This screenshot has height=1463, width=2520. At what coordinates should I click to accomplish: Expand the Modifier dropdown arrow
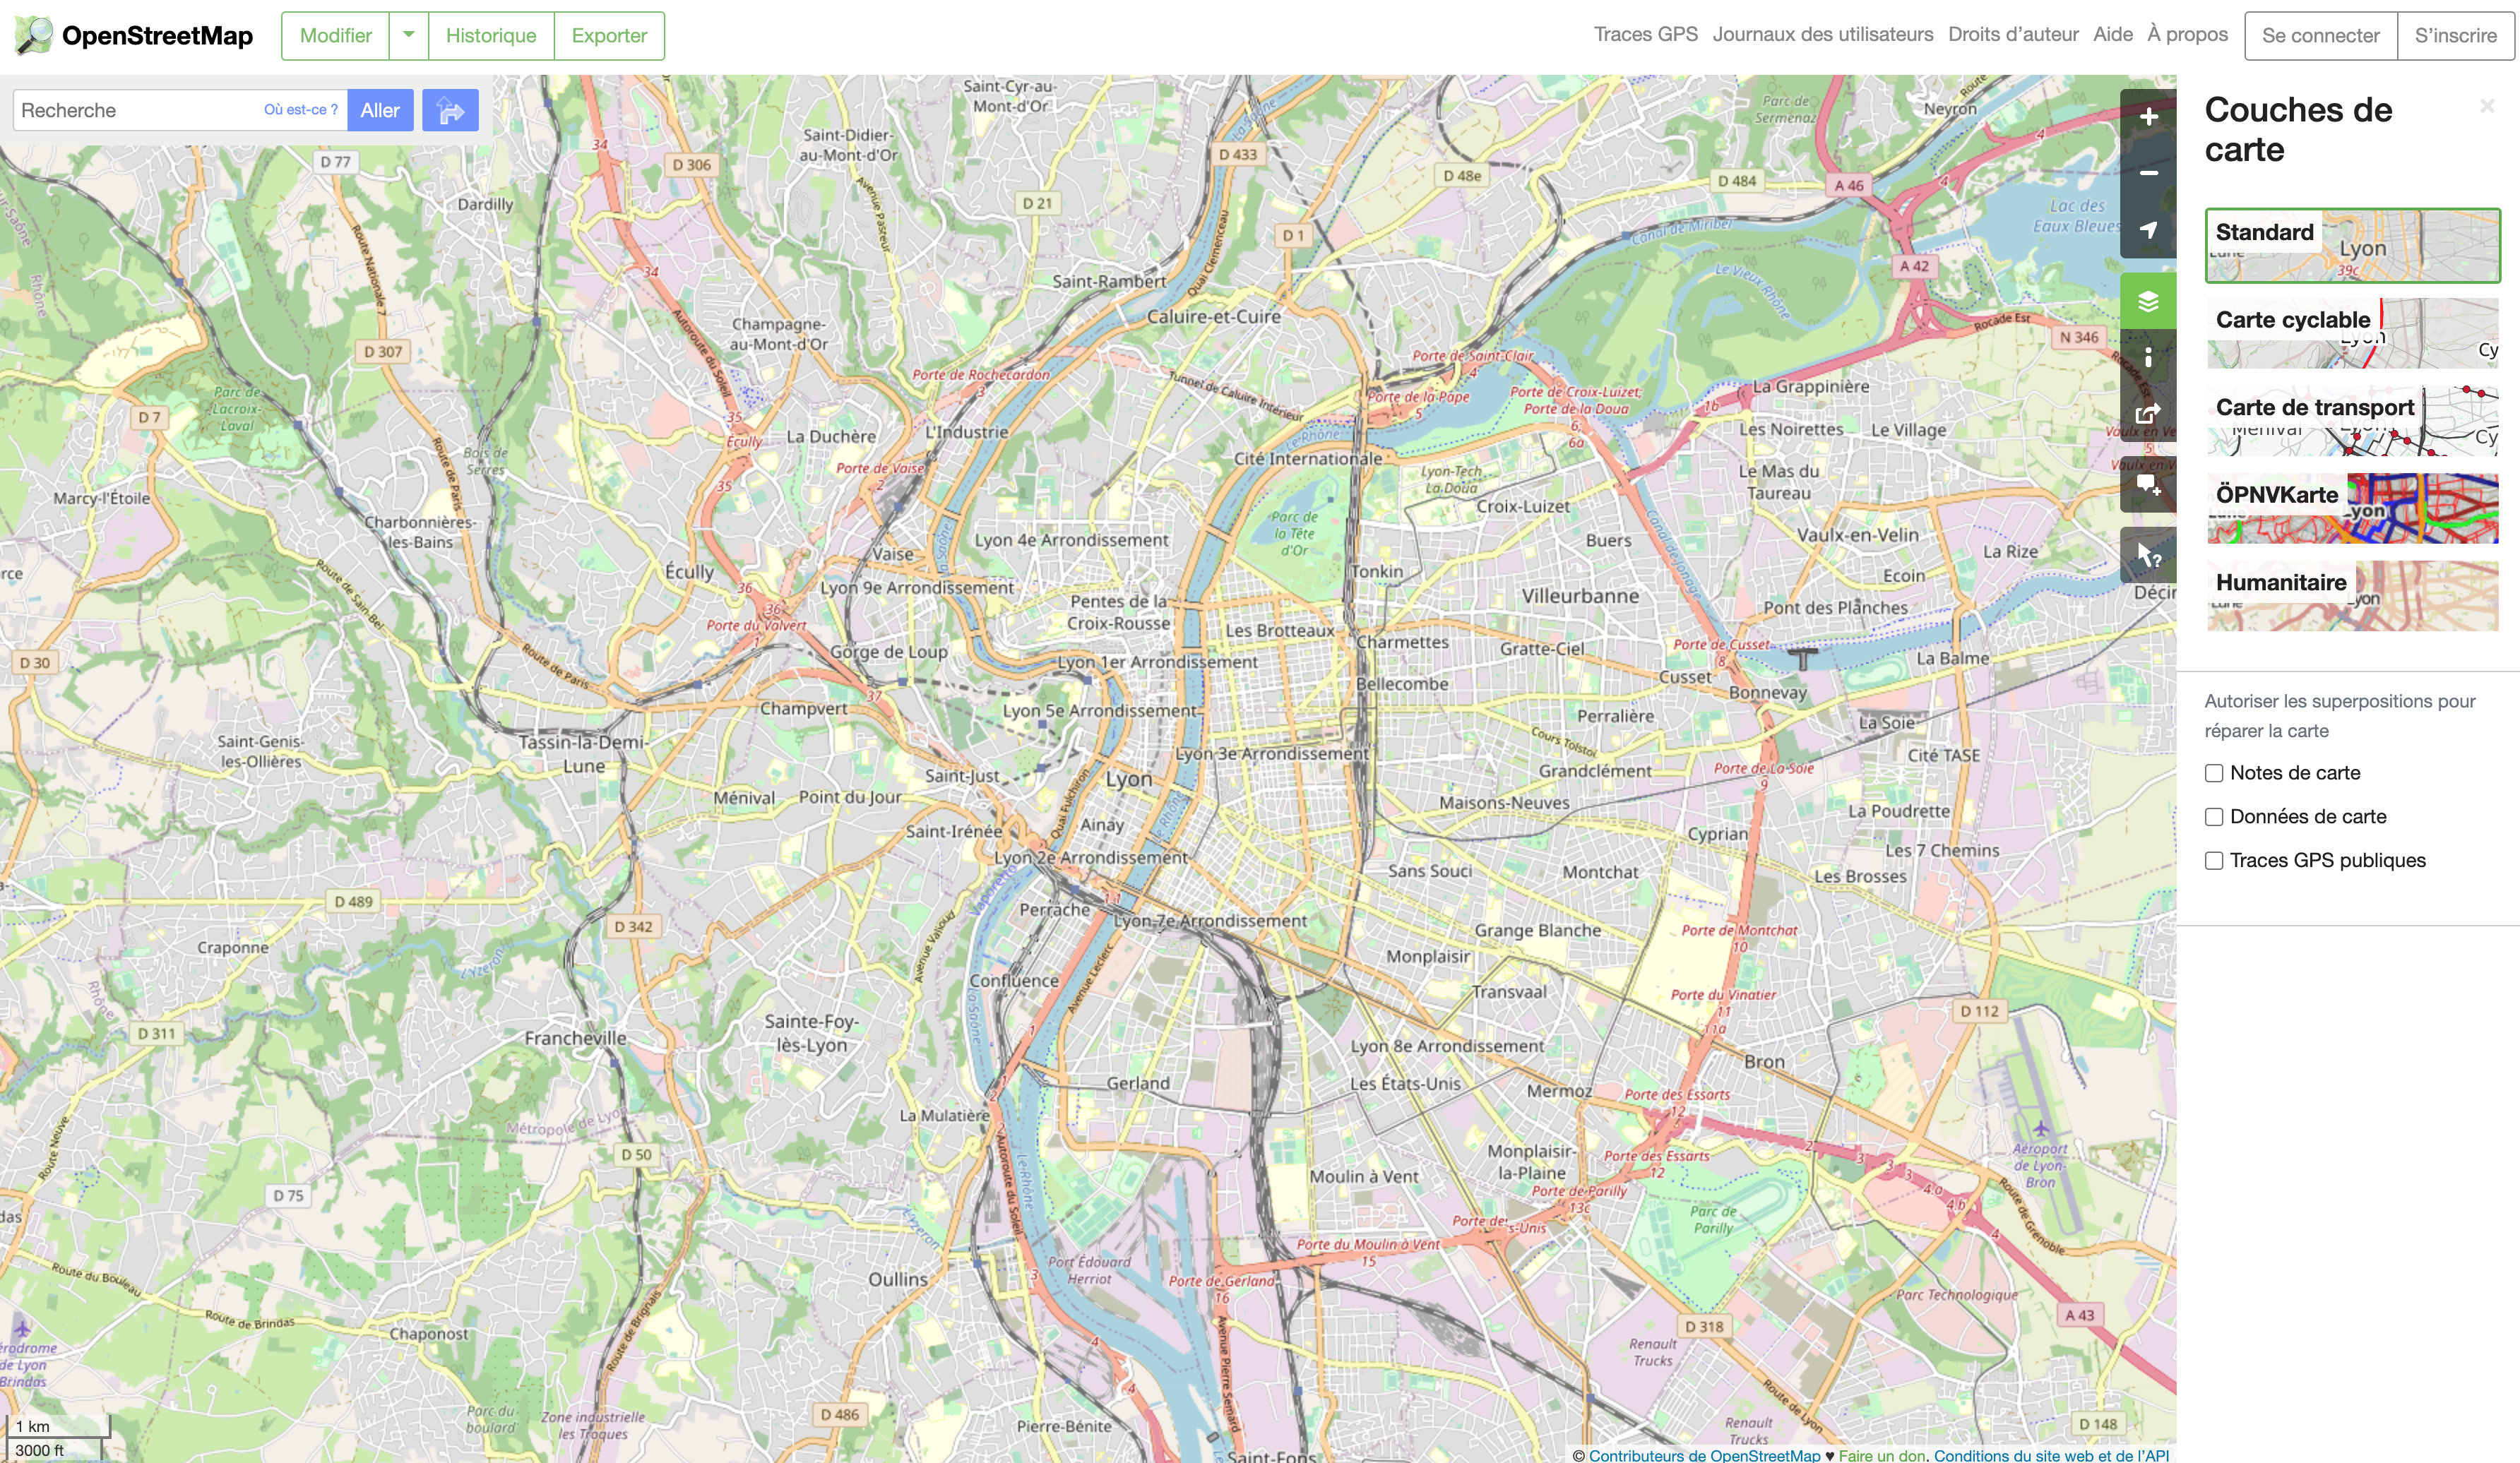408,36
